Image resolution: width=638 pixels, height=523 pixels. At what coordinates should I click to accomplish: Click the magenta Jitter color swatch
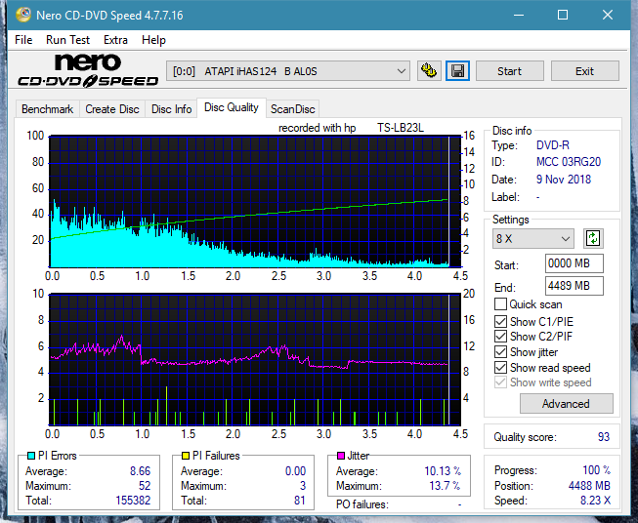pos(341,456)
